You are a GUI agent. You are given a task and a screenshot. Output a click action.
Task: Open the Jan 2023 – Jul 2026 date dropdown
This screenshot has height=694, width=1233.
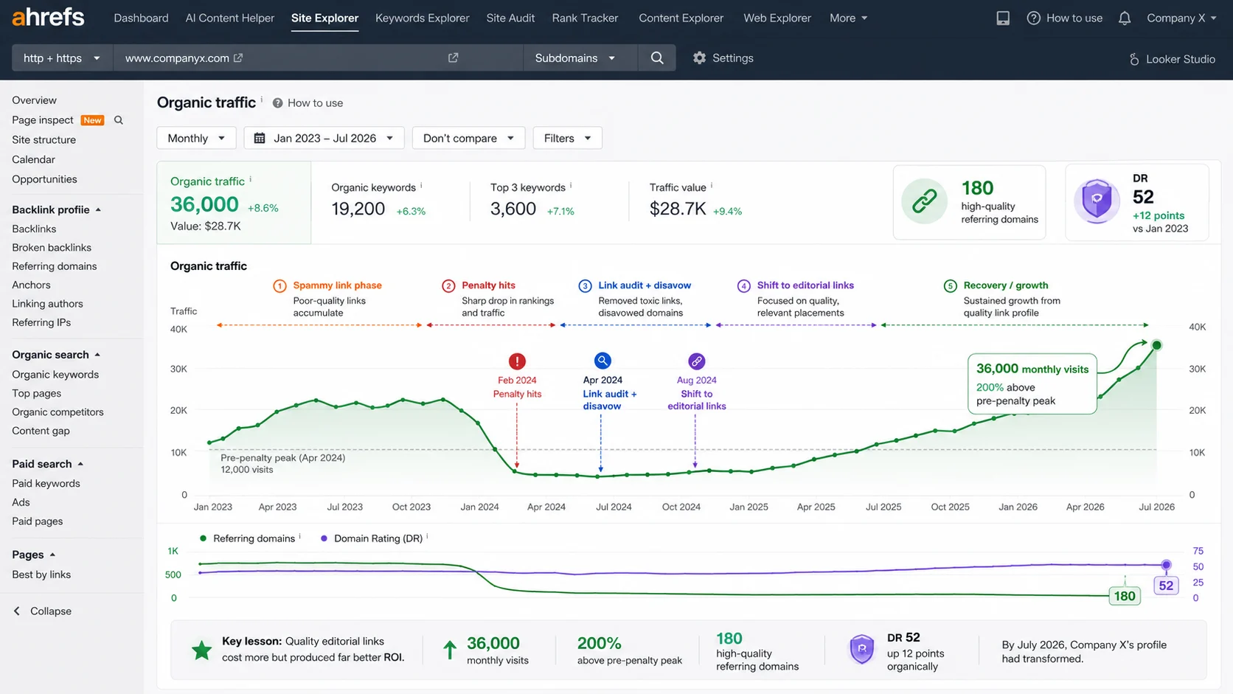point(324,138)
